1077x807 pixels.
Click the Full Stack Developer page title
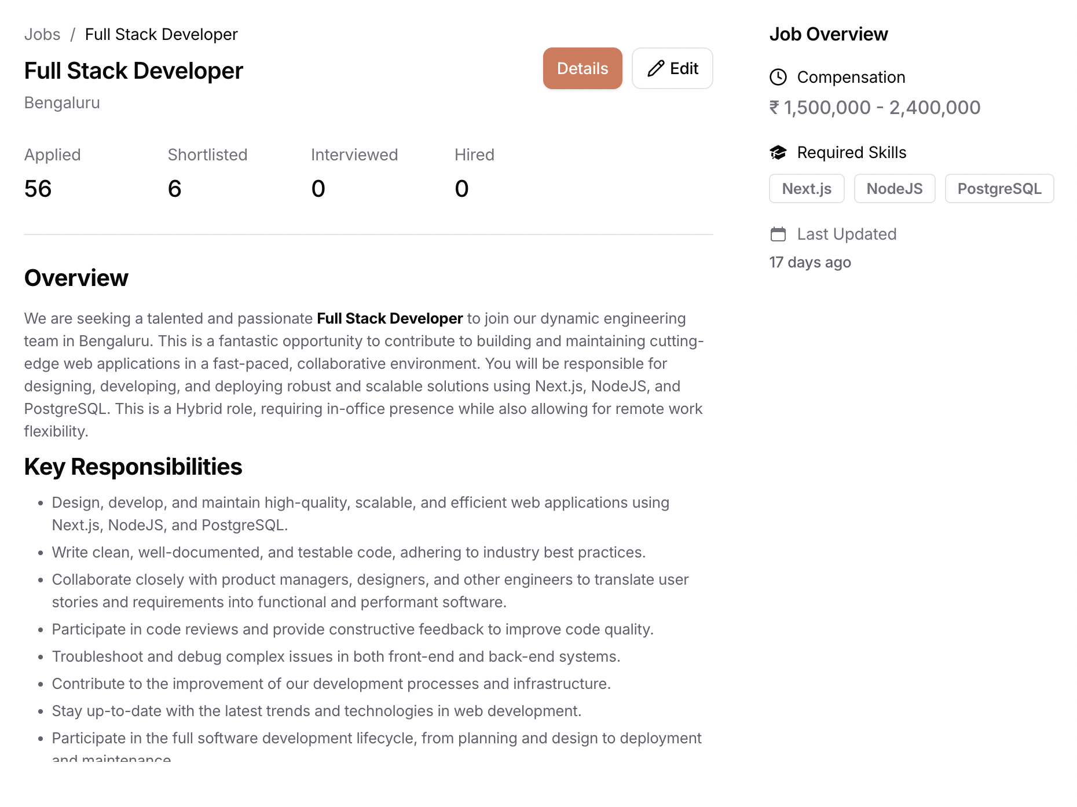[134, 71]
